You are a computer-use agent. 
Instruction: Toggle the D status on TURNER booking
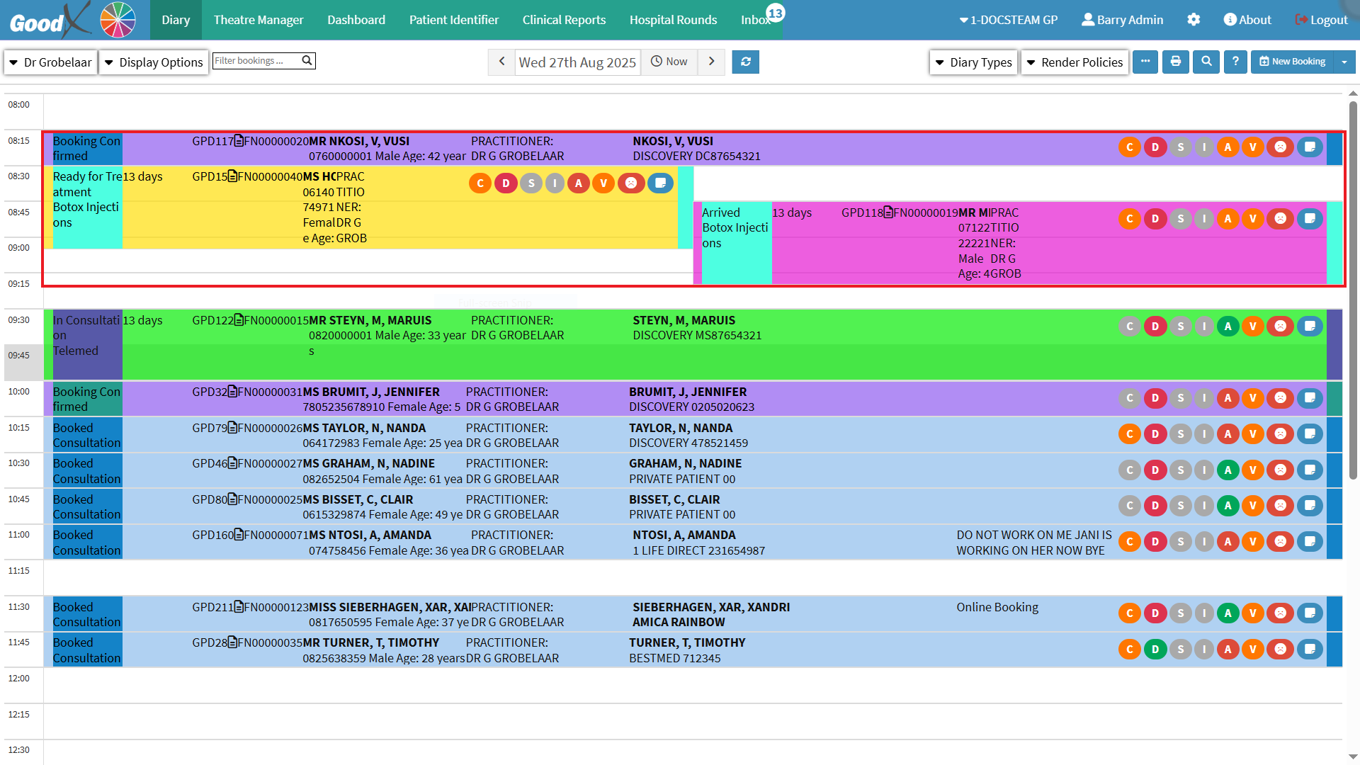tap(1155, 649)
